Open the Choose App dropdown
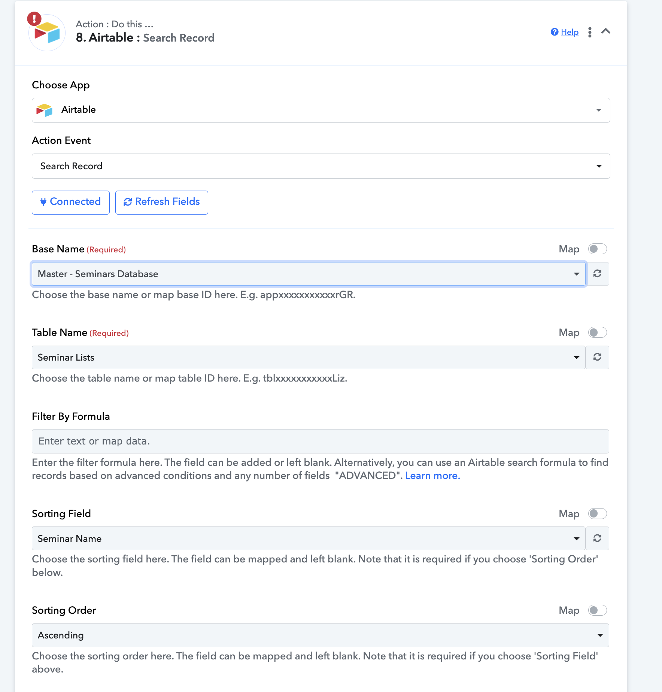662x692 pixels. click(321, 110)
